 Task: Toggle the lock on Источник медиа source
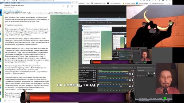pyautogui.click(x=96, y=76)
